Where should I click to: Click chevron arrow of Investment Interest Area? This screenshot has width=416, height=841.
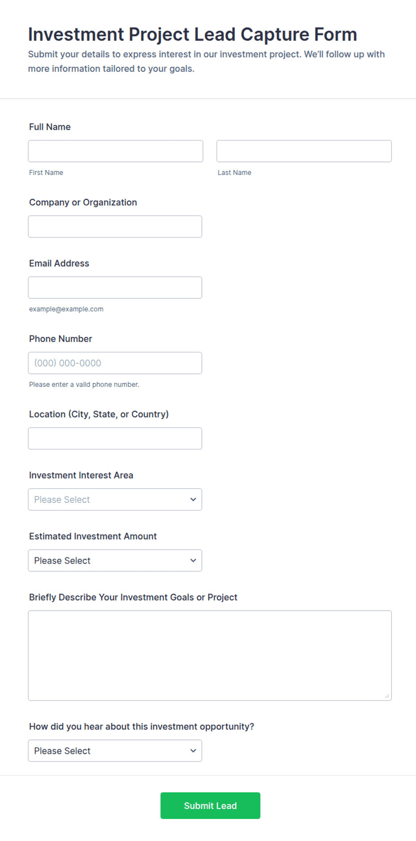(x=193, y=500)
